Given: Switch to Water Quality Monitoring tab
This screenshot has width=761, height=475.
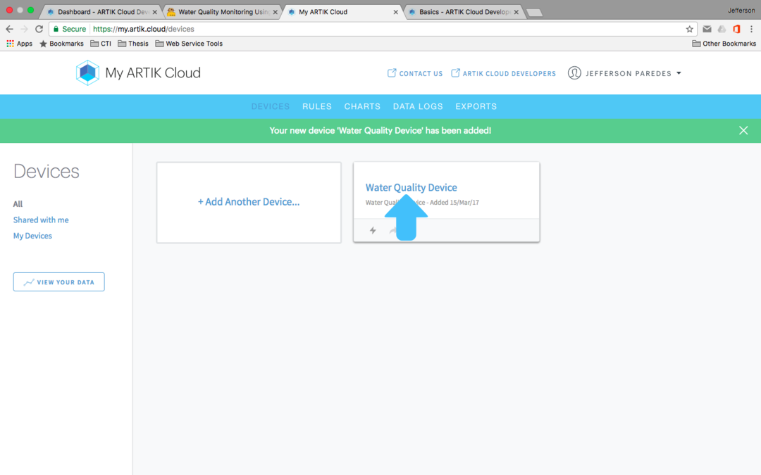Looking at the screenshot, I should 223,12.
